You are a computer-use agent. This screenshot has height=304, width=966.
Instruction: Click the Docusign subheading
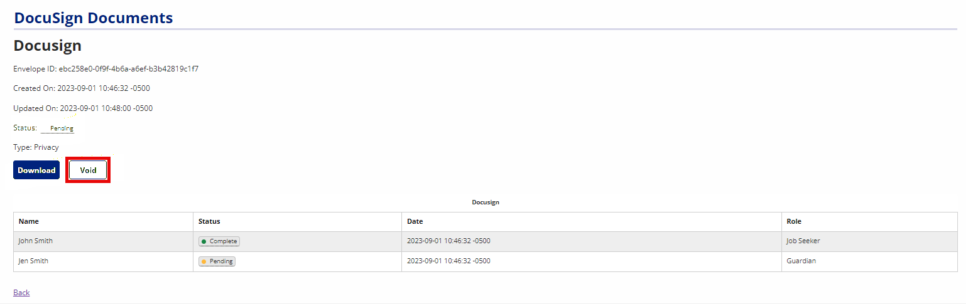[48, 46]
